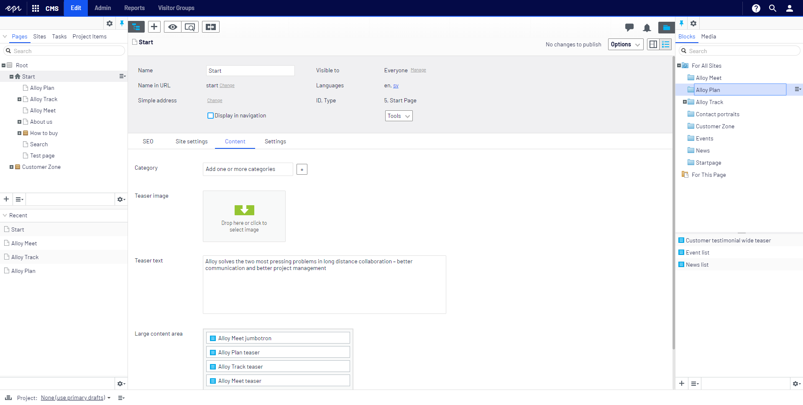Enable Display in navigation checkbox
803x405 pixels.
[211, 116]
